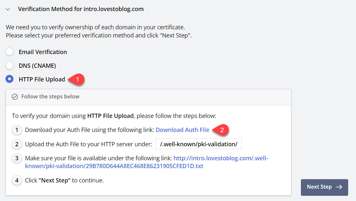
Task: Select the HTTP File Upload radio button
Action: pos(9,79)
